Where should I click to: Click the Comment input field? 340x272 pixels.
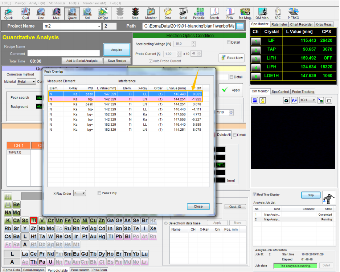(64, 54)
